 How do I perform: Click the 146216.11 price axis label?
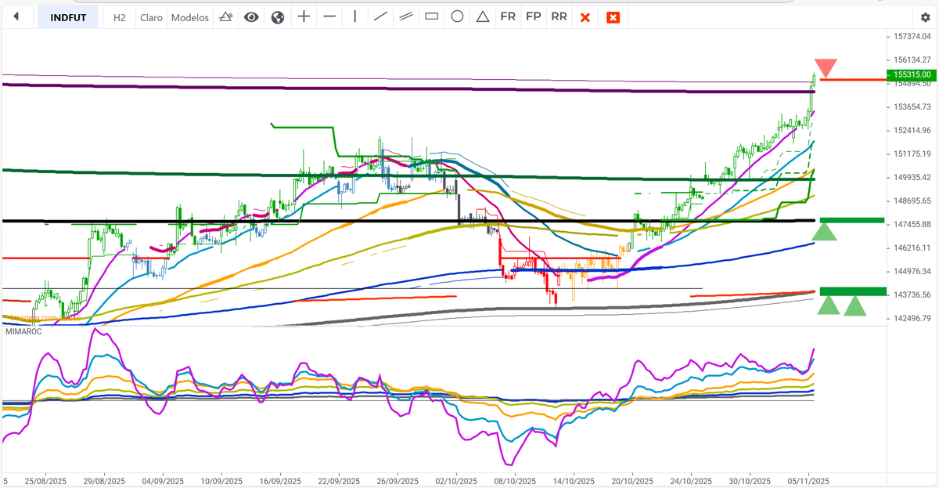point(912,248)
